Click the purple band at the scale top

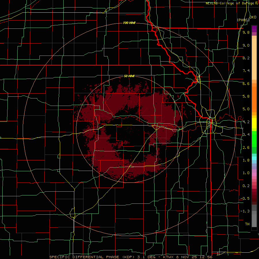click(x=254, y=29)
